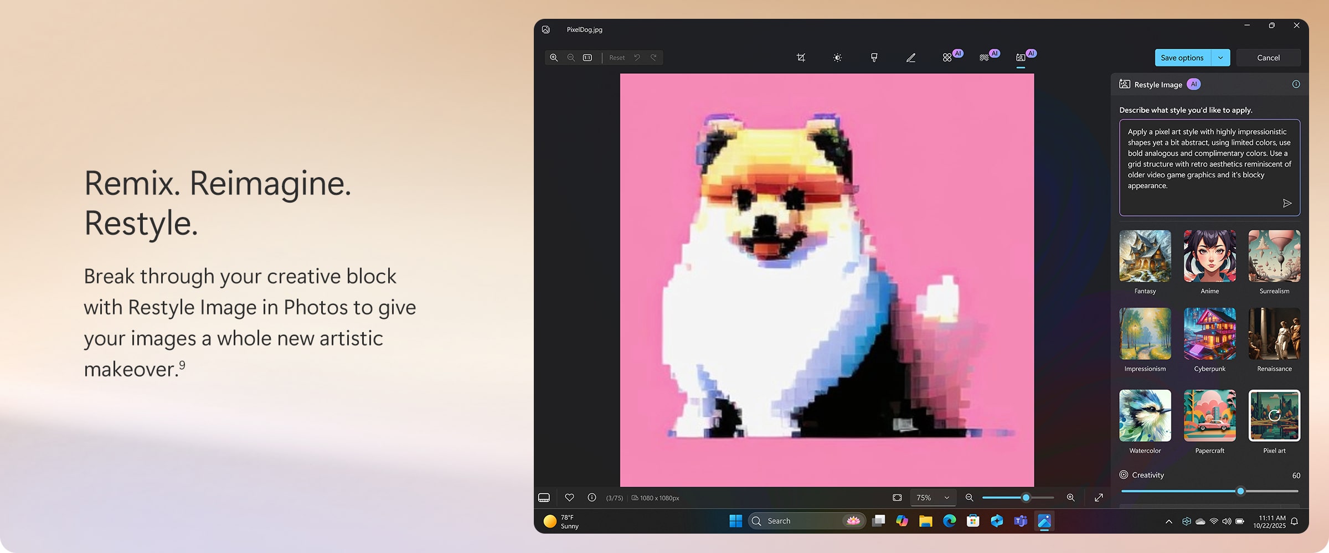Open the AI Background tool
1329x553 pixels.
pos(984,58)
